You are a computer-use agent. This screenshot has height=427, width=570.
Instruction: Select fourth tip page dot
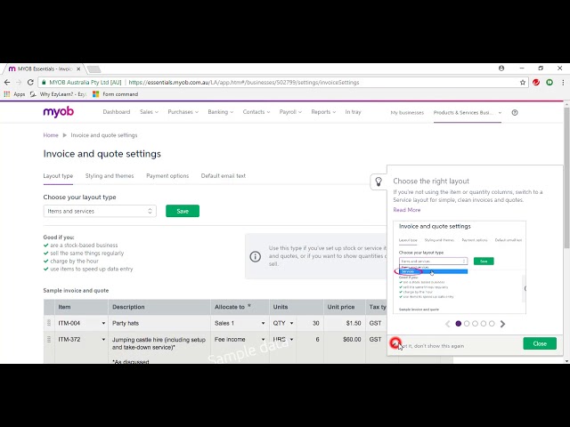coord(483,324)
